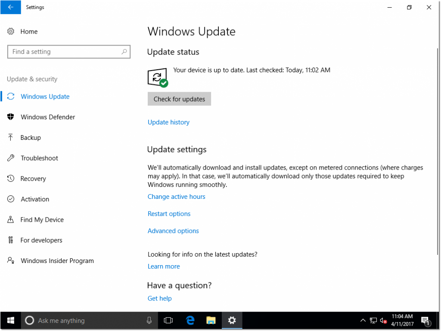Click the Have a question? heading

tap(179, 285)
